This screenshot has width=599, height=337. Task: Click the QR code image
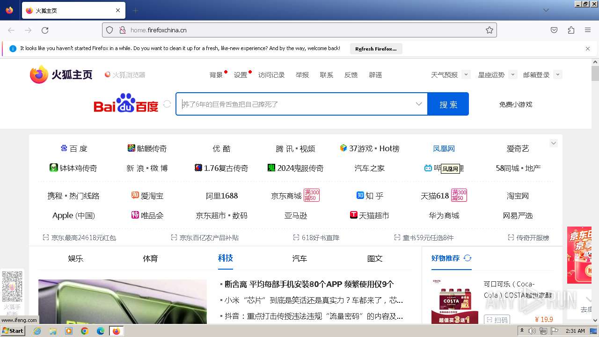(x=12, y=286)
